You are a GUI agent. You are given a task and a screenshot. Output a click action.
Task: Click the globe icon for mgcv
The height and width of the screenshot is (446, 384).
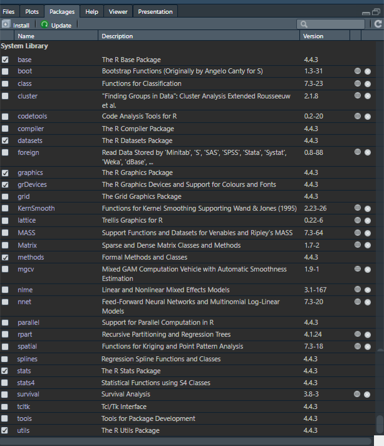pos(358,269)
